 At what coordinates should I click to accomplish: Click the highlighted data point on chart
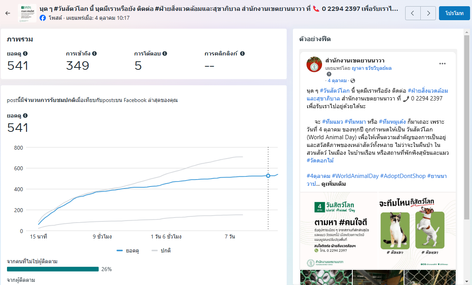click(268, 176)
